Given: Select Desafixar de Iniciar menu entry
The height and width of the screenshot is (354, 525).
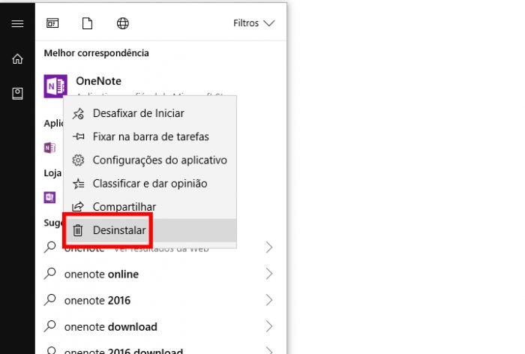Looking at the screenshot, I should (x=150, y=113).
